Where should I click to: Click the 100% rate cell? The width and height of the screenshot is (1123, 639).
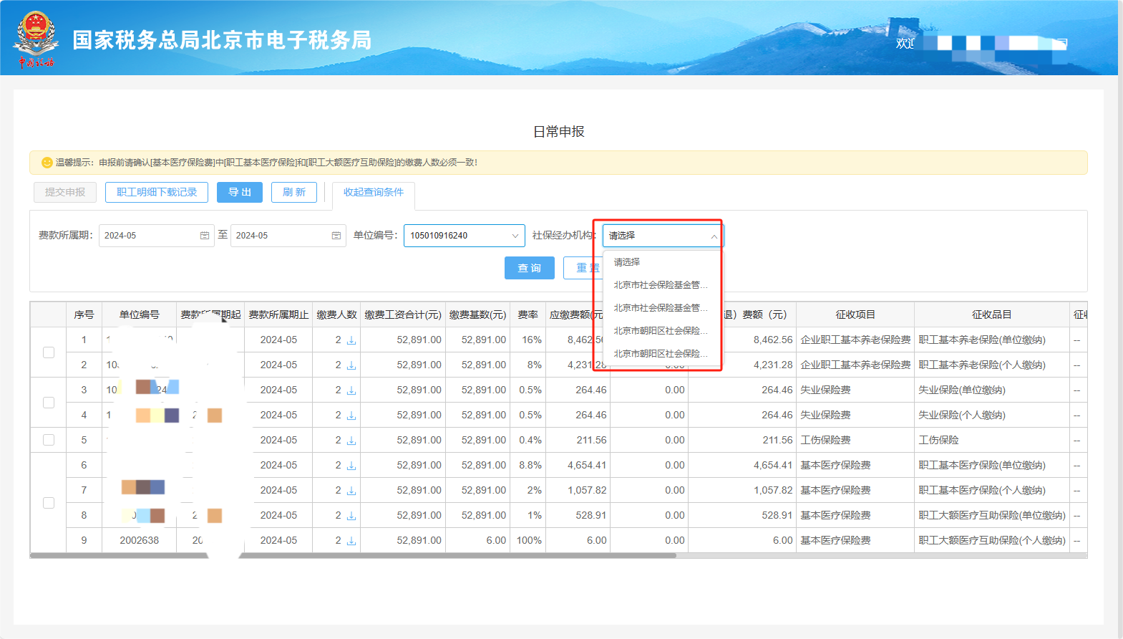(529, 540)
